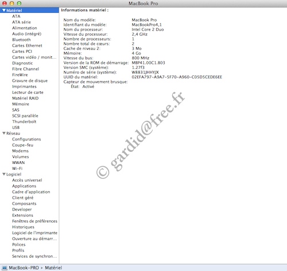Open Extensions list

coord(22,215)
